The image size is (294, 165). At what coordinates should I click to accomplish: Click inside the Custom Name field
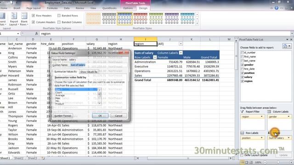click(x=98, y=65)
